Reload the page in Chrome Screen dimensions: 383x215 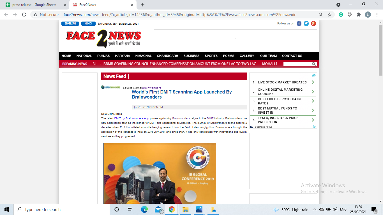point(24,15)
